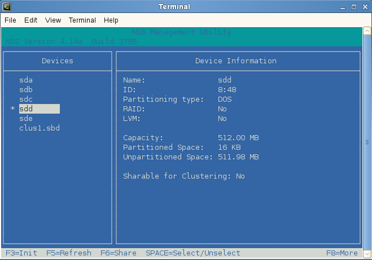Minimize the Terminal window

click(342, 7)
